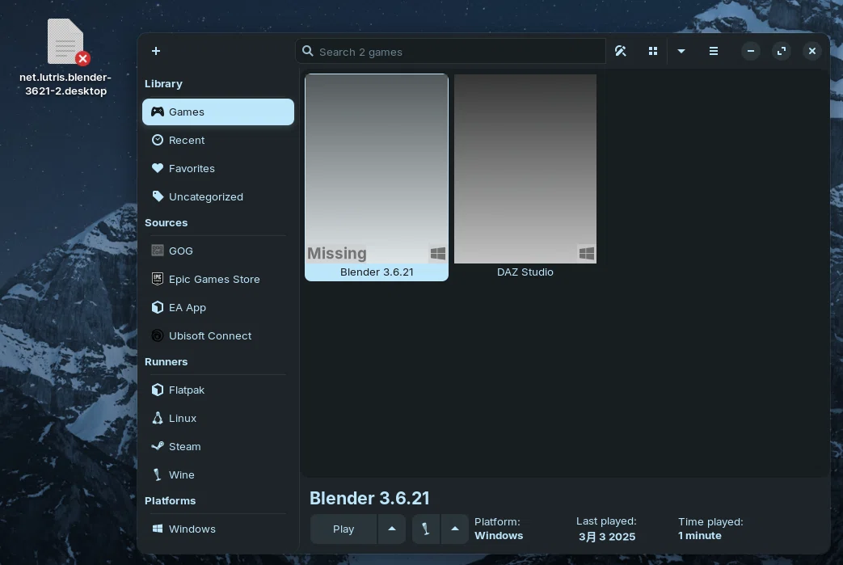
Task: Open Uncategorized games
Action: pyautogui.click(x=217, y=196)
